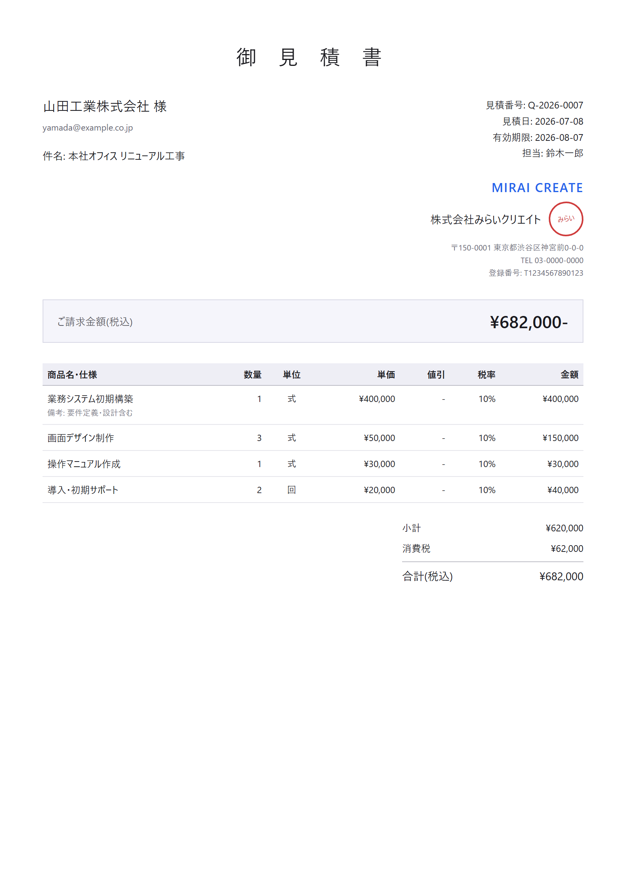Click the amount ¥40,000
The height and width of the screenshot is (886, 626).
point(563,490)
